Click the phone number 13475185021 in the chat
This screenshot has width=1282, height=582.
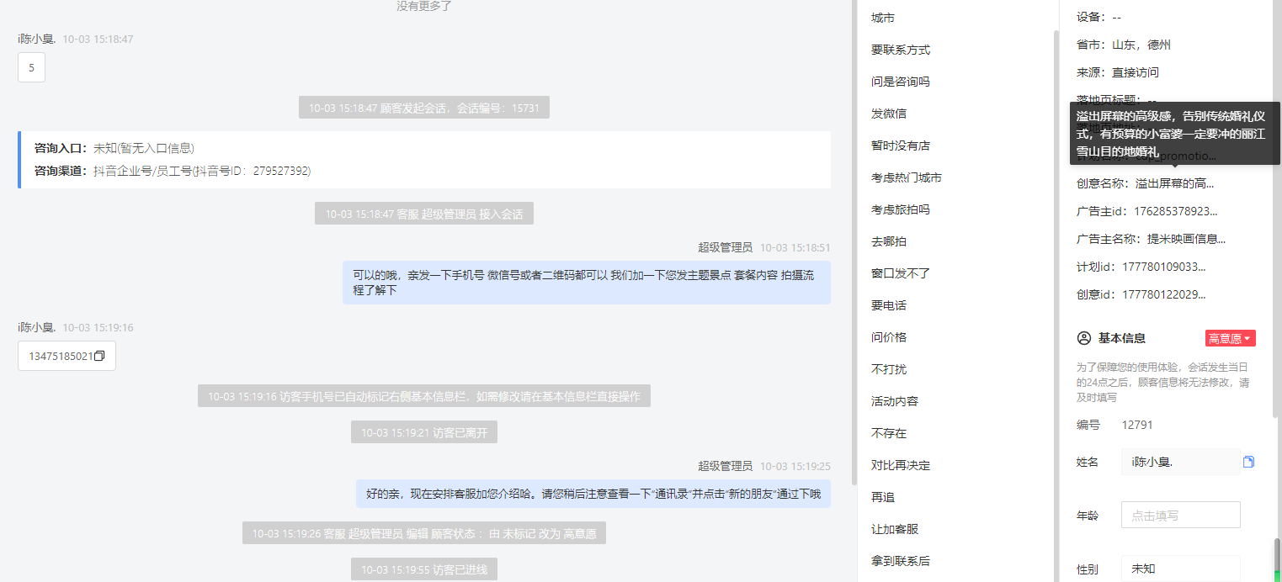61,356
